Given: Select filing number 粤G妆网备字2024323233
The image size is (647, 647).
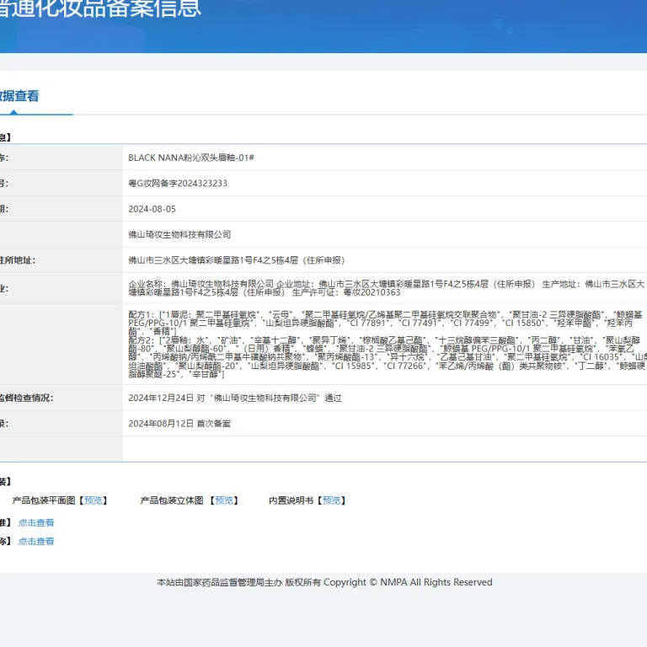Looking at the screenshot, I should point(178,183).
